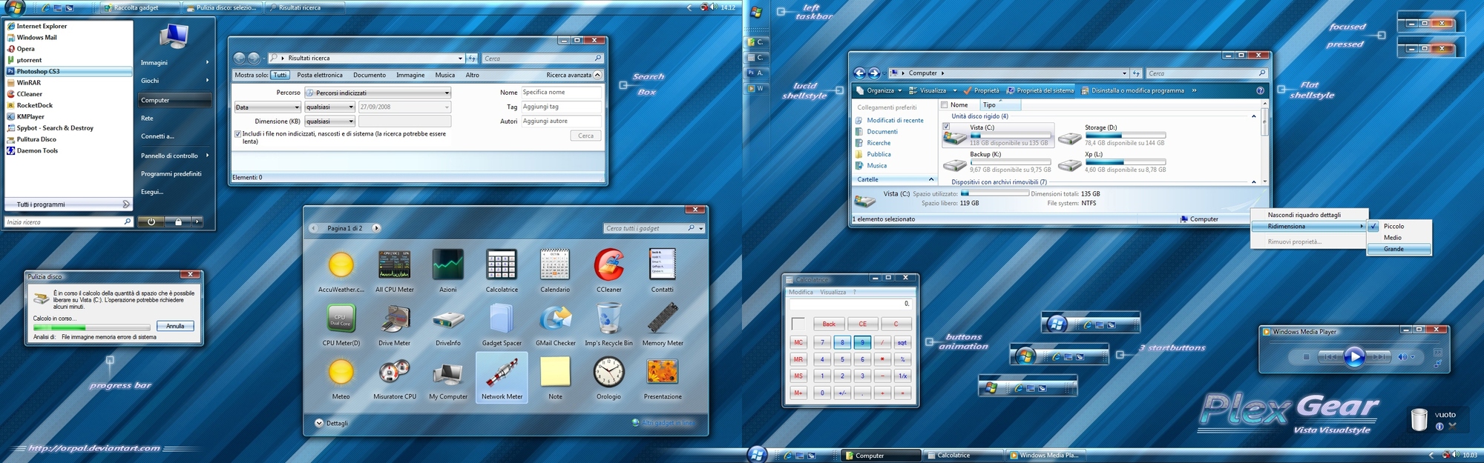Select the CCleaner gadget icon
This screenshot has width=1484, height=463.
click(x=608, y=265)
